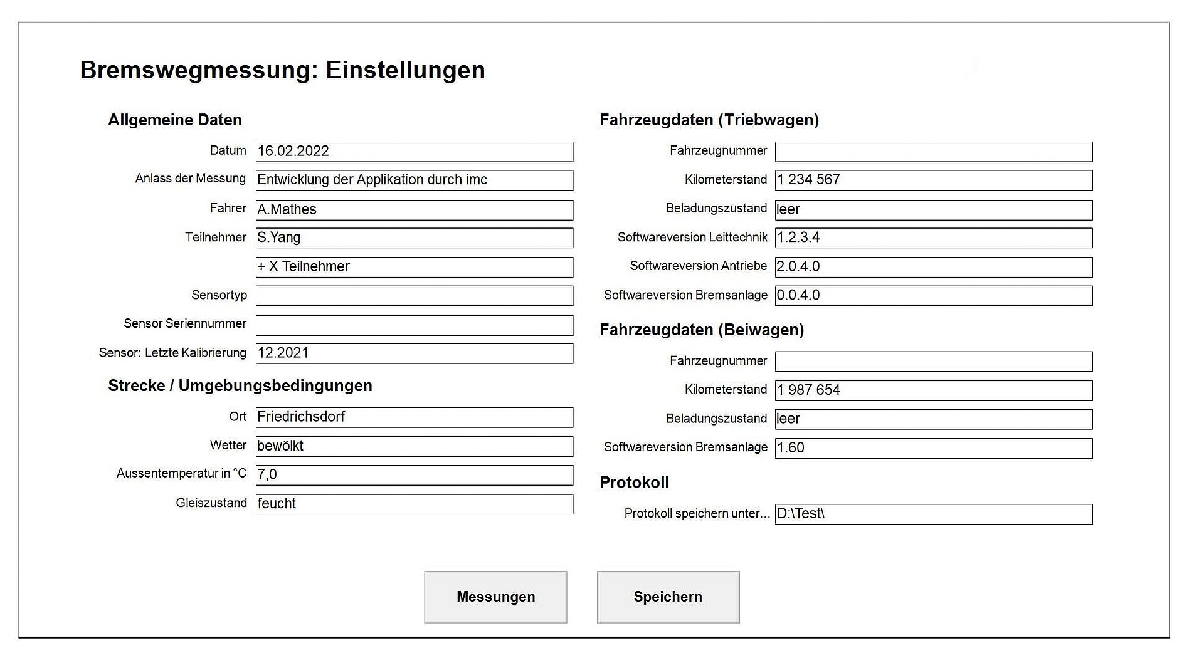Click the + X Teilnehmer field to add participants
Screen dimensions: 1204x658
pos(414,267)
